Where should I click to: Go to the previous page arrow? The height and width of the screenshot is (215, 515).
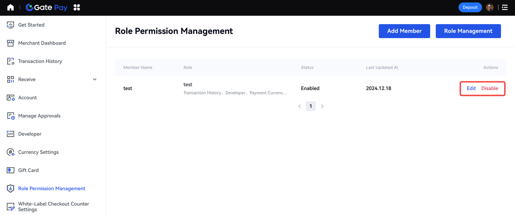tap(300, 106)
